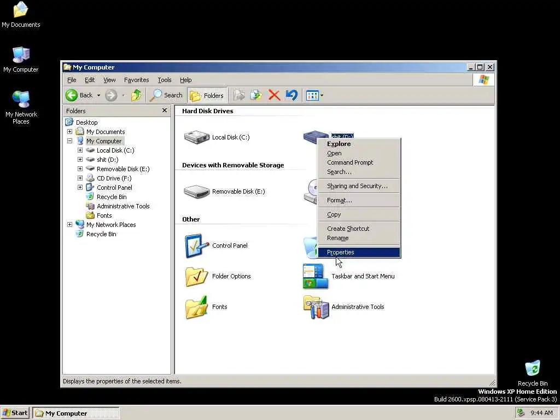Expand Control Panel tree node
The width and height of the screenshot is (560, 420).
pyautogui.click(x=80, y=188)
